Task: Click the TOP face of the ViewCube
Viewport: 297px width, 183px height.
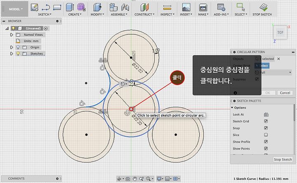Action: coord(280,32)
